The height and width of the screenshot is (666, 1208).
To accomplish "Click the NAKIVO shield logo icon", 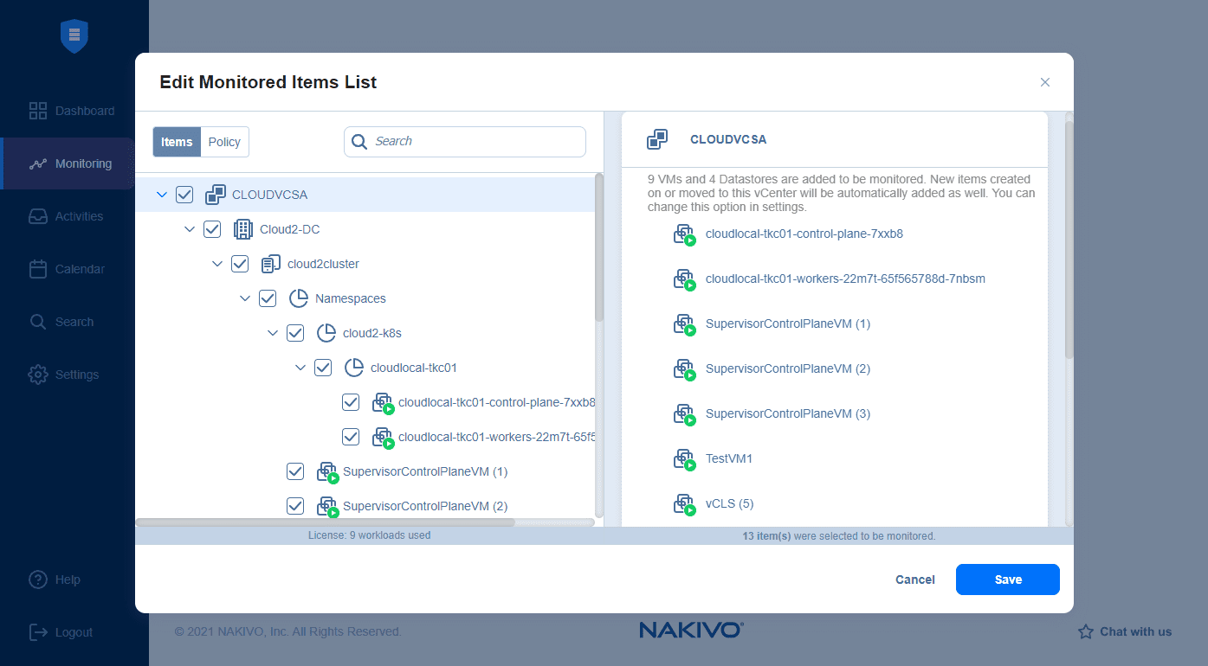I will click(x=74, y=35).
